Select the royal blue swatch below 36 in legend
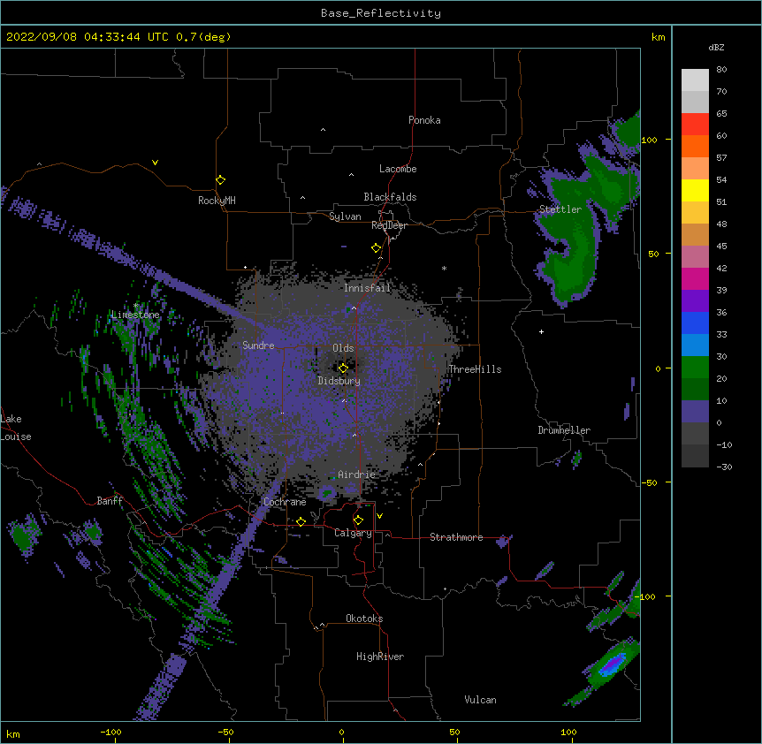This screenshot has height=744, width=762. click(695, 323)
